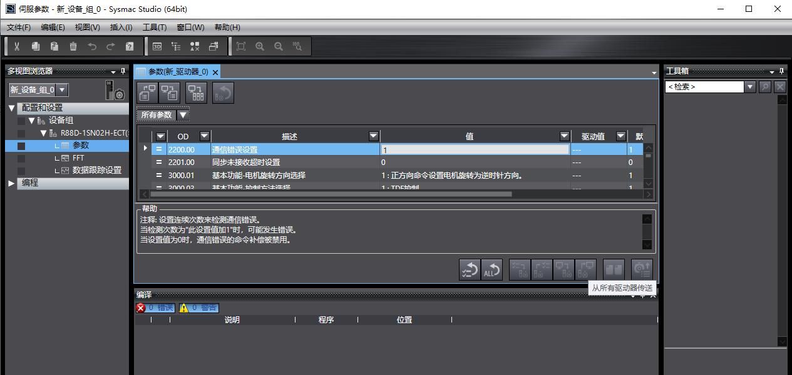Collapse the R88D-1SN02H-ECT tree node
The image size is (792, 375).
tap(43, 133)
